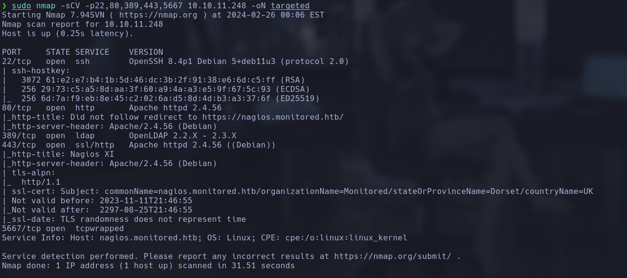Select the 22/tcp port line
This screenshot has height=278, width=627.
175,62
